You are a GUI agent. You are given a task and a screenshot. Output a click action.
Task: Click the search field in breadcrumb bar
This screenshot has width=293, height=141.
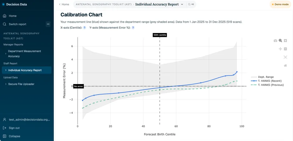pos(191,4)
